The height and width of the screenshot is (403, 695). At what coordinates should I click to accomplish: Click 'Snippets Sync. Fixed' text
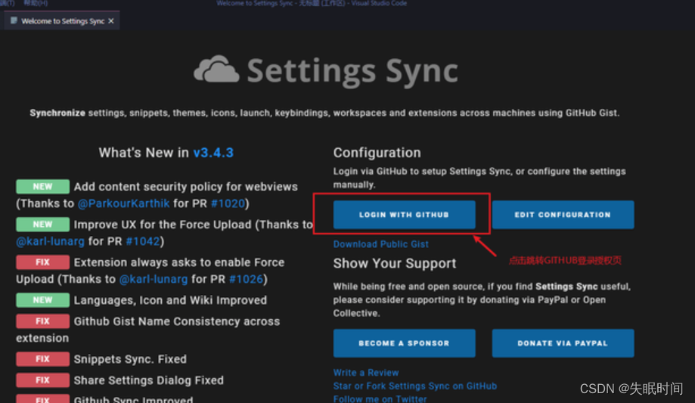tap(130, 359)
